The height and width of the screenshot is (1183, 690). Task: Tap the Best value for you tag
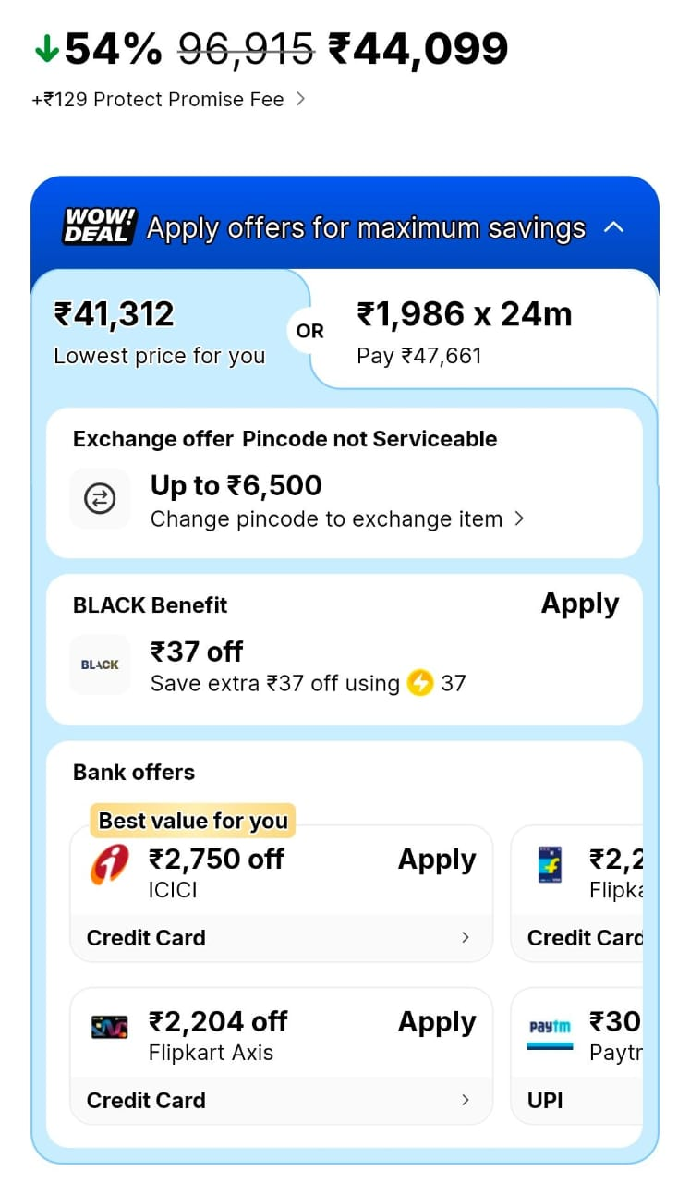(193, 821)
